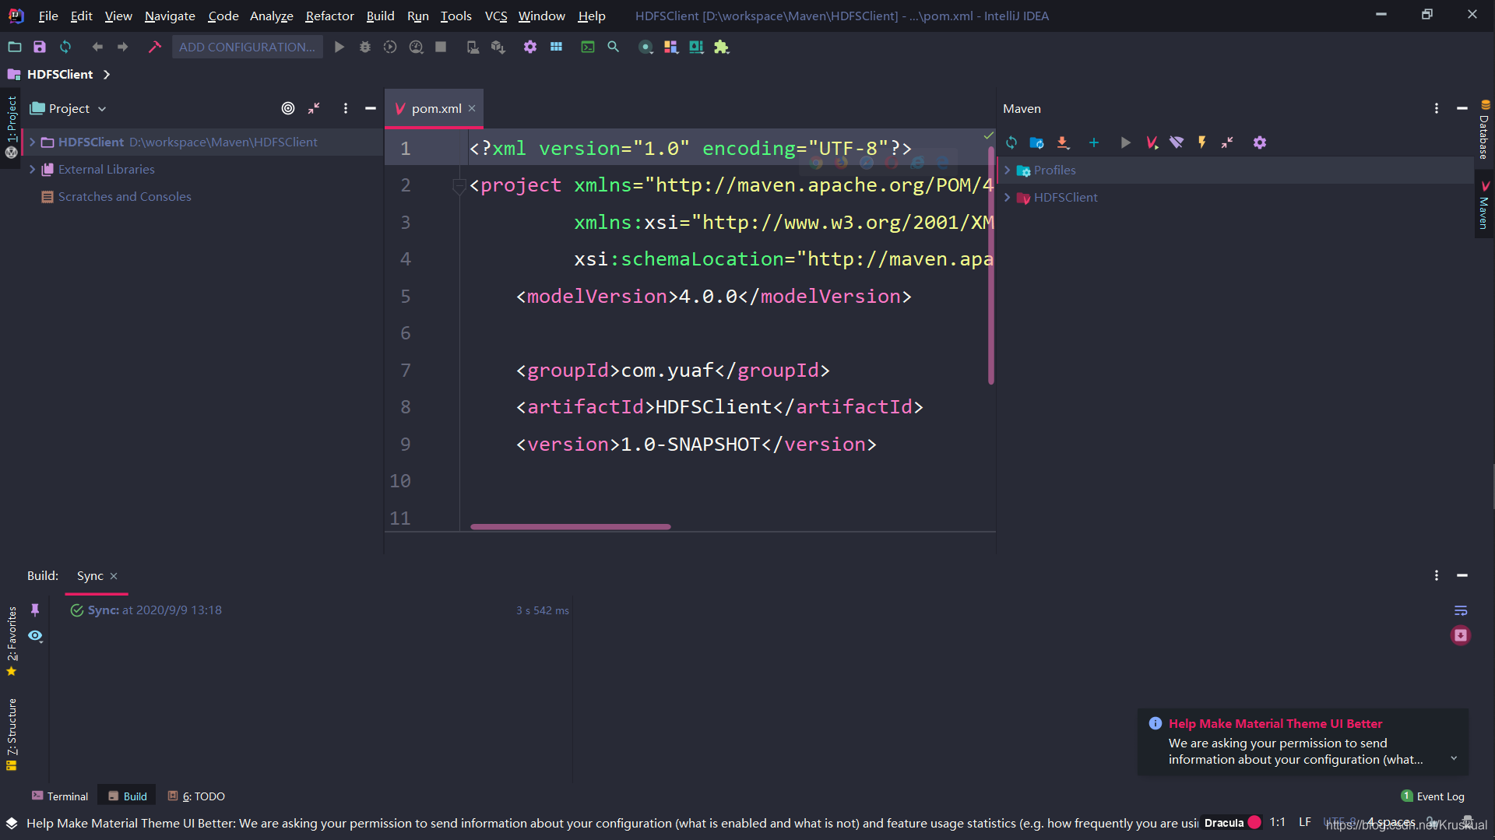
Task: Run Maven build play icon
Action: pos(1125,142)
